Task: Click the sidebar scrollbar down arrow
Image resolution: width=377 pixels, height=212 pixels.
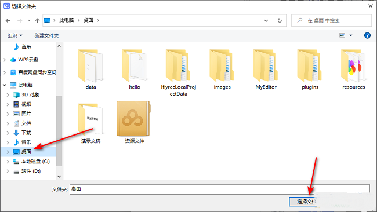Action: tap(59, 177)
